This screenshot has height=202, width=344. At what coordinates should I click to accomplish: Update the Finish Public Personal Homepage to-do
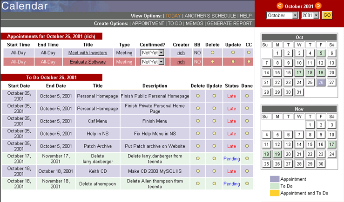[214, 96]
